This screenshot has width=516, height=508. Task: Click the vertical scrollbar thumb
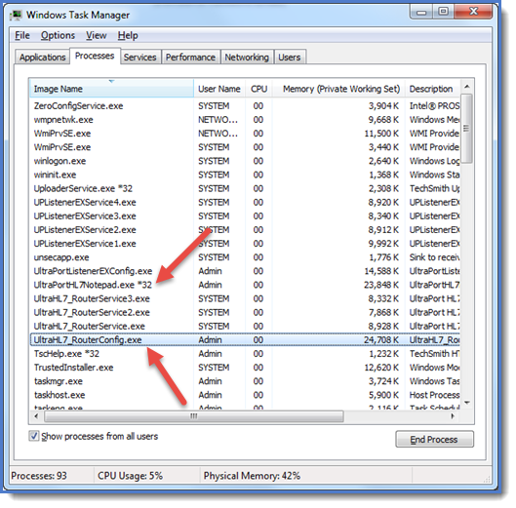466,129
